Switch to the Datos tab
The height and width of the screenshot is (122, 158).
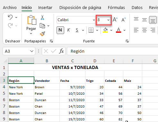point(137,8)
